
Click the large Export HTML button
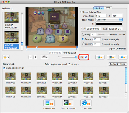pos(86,103)
